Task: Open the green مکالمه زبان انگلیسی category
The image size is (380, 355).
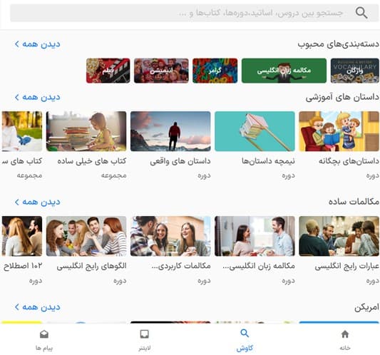Action: point(284,71)
